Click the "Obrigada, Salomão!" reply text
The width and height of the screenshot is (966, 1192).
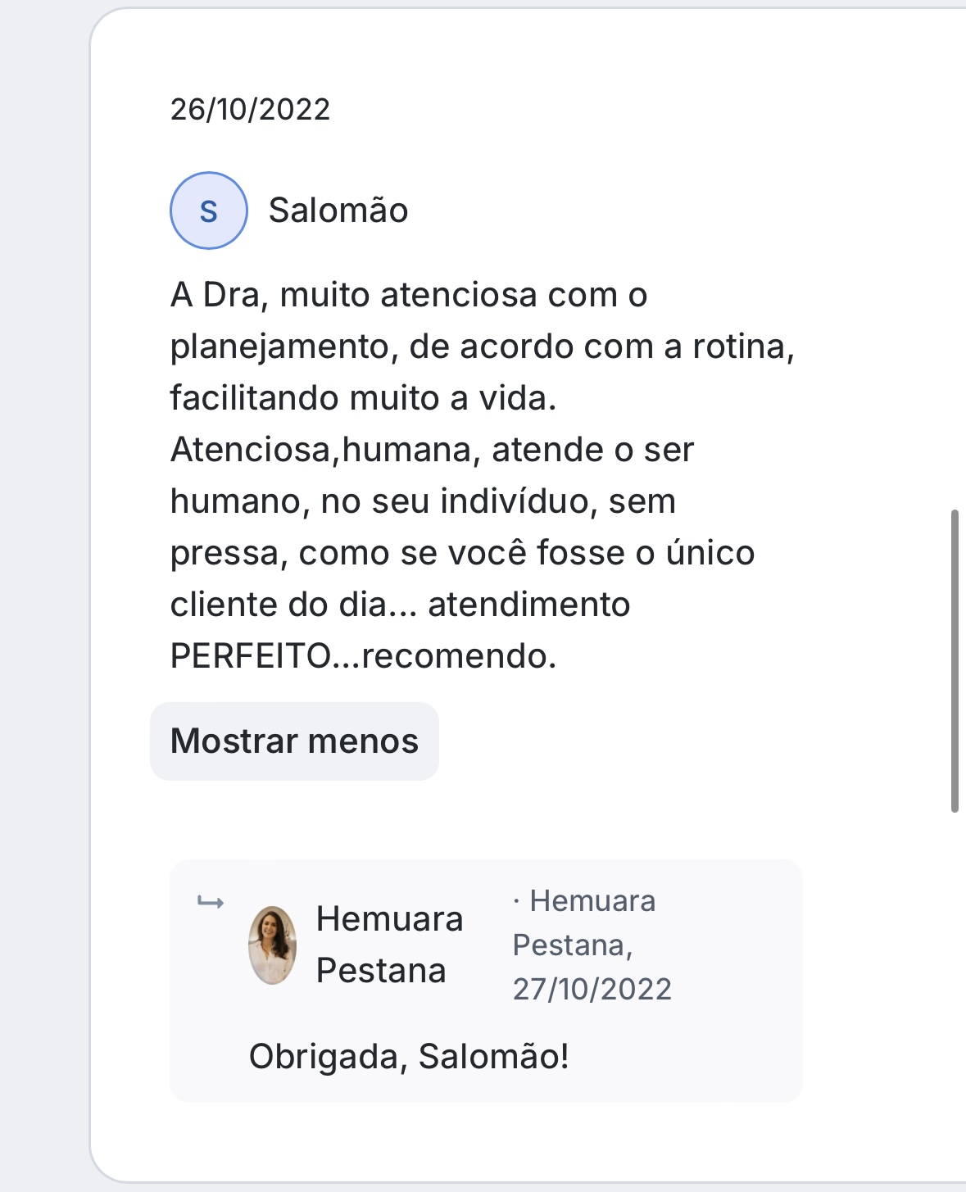coord(409,1057)
